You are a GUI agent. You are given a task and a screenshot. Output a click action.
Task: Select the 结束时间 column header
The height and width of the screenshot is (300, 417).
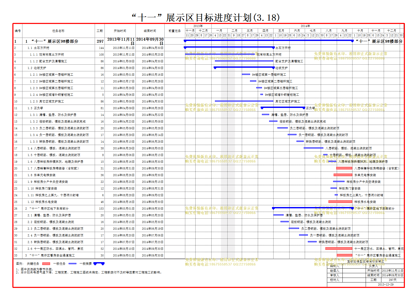click(150, 31)
